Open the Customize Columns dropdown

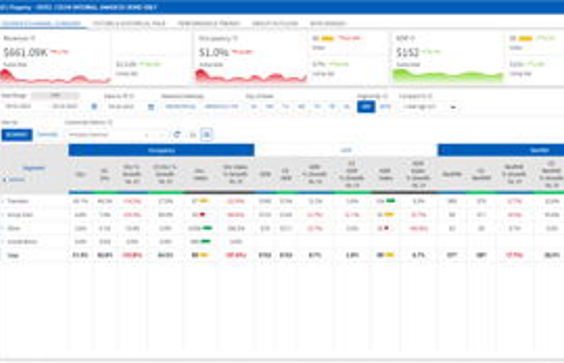click(x=117, y=135)
